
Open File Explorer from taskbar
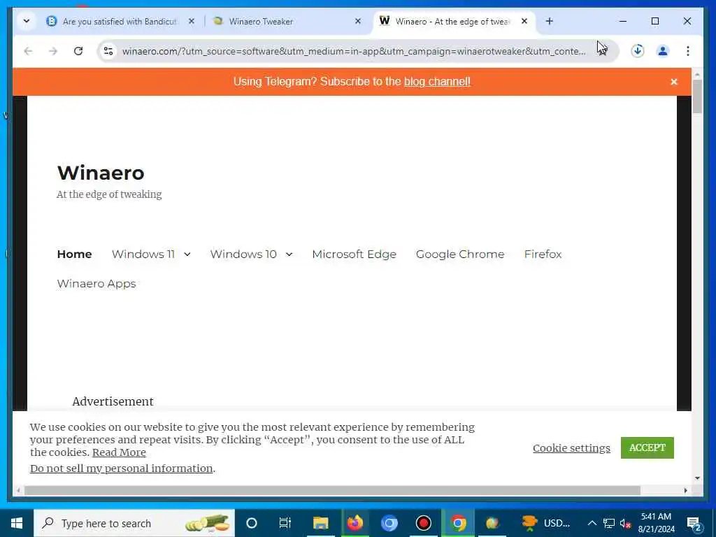(320, 523)
